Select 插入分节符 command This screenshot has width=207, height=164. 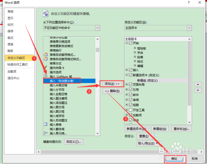(57, 89)
